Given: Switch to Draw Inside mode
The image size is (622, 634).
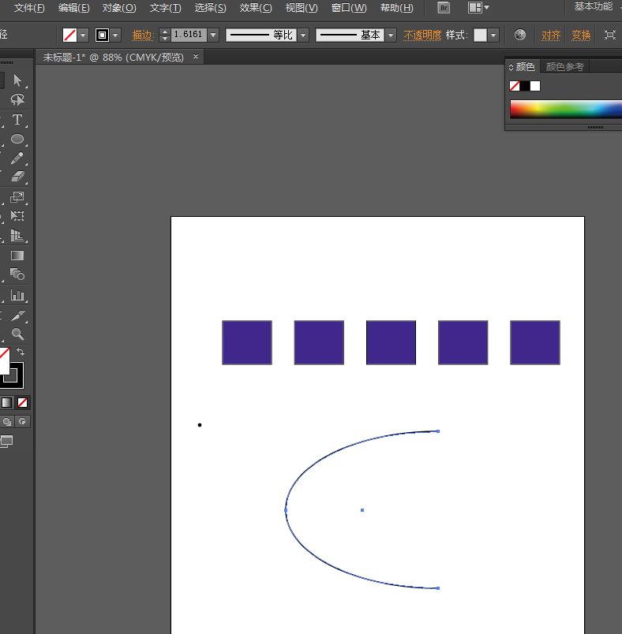Looking at the screenshot, I should (x=23, y=421).
